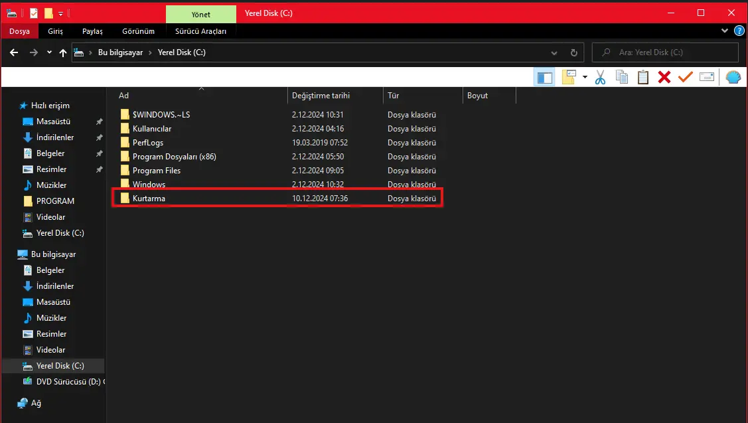Click the blue shell icon in toolbar
748x423 pixels.
(733, 77)
